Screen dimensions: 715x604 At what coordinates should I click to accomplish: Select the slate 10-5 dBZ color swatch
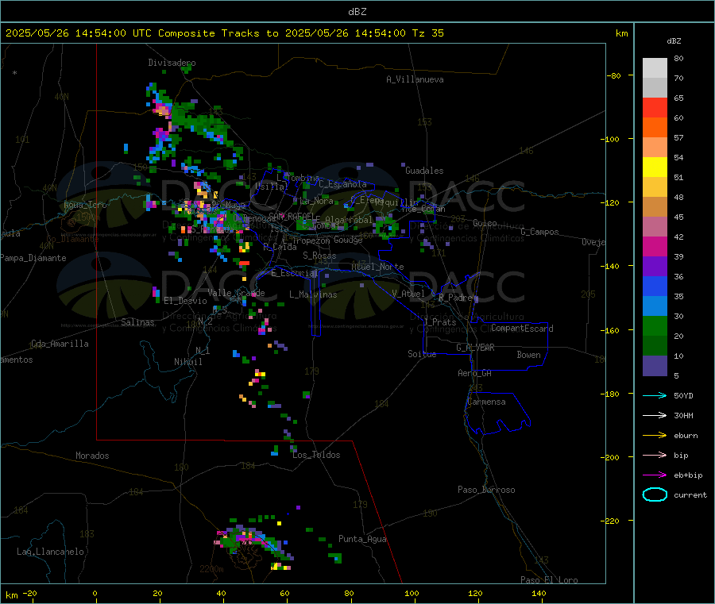(x=655, y=366)
